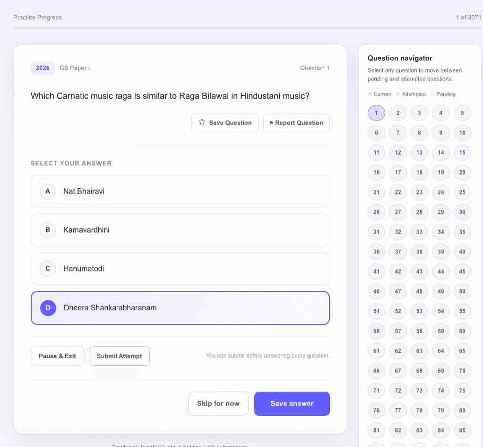Click the GS Paper I label

click(75, 68)
